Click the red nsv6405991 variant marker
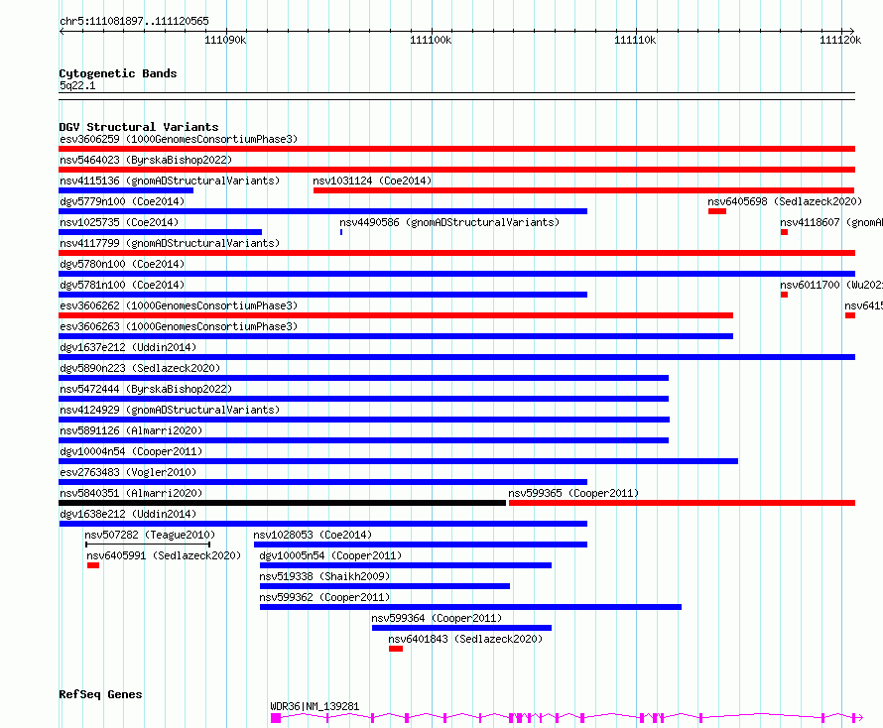 click(93, 565)
